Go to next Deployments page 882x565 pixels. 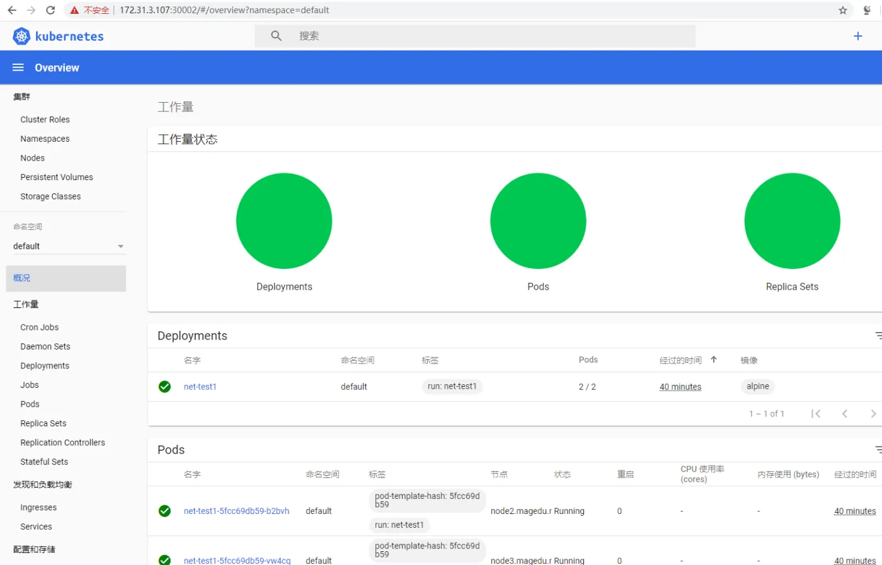pyautogui.click(x=873, y=414)
